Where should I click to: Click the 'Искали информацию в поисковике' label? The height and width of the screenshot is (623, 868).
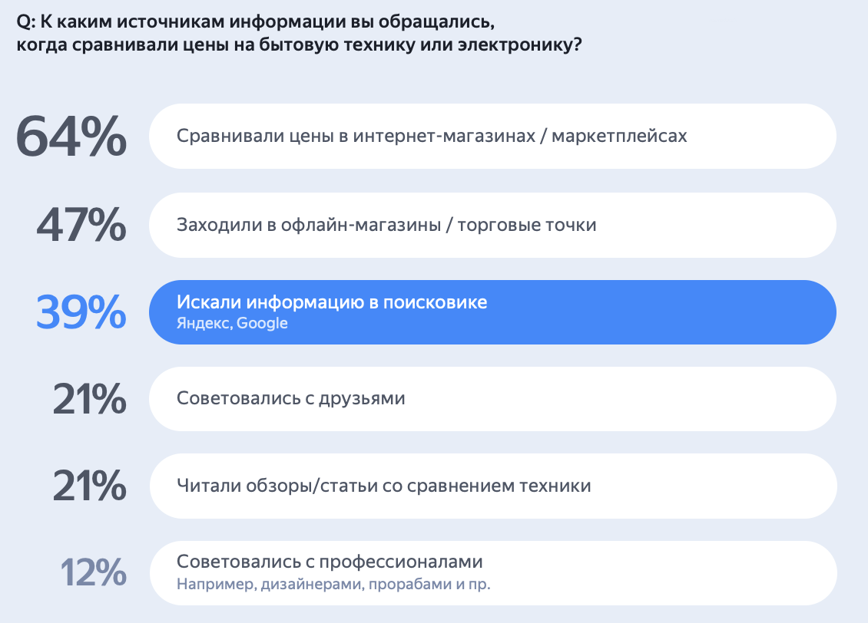click(332, 302)
